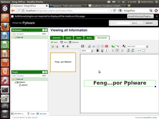Click the blank rectangle fullscreen icon

pos(144,51)
